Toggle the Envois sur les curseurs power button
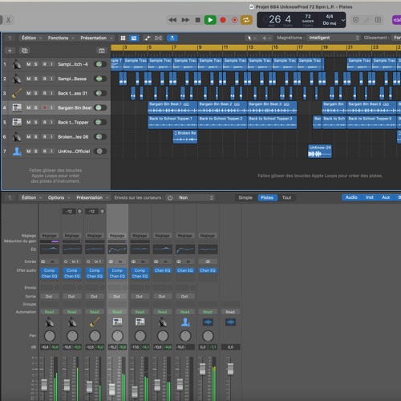The image size is (401, 401). pyautogui.click(x=170, y=198)
